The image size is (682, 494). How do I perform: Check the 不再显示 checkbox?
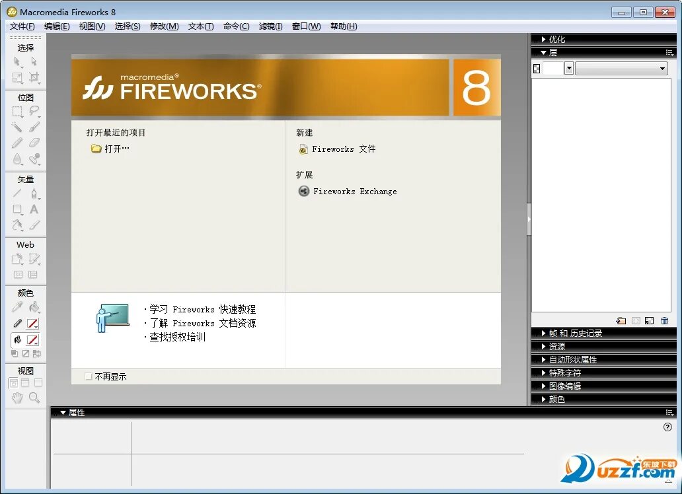coord(88,375)
